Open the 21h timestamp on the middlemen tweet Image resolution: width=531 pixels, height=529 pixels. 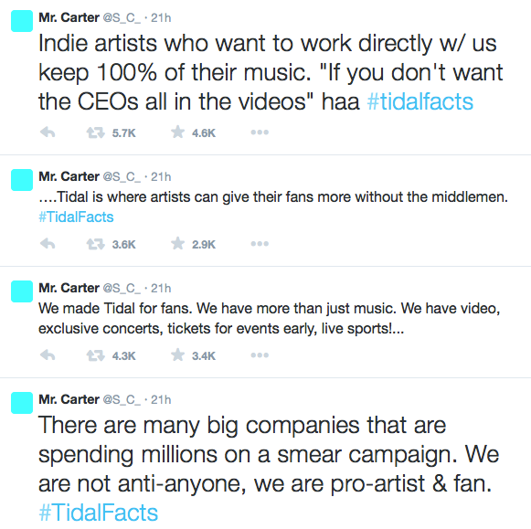161,176
